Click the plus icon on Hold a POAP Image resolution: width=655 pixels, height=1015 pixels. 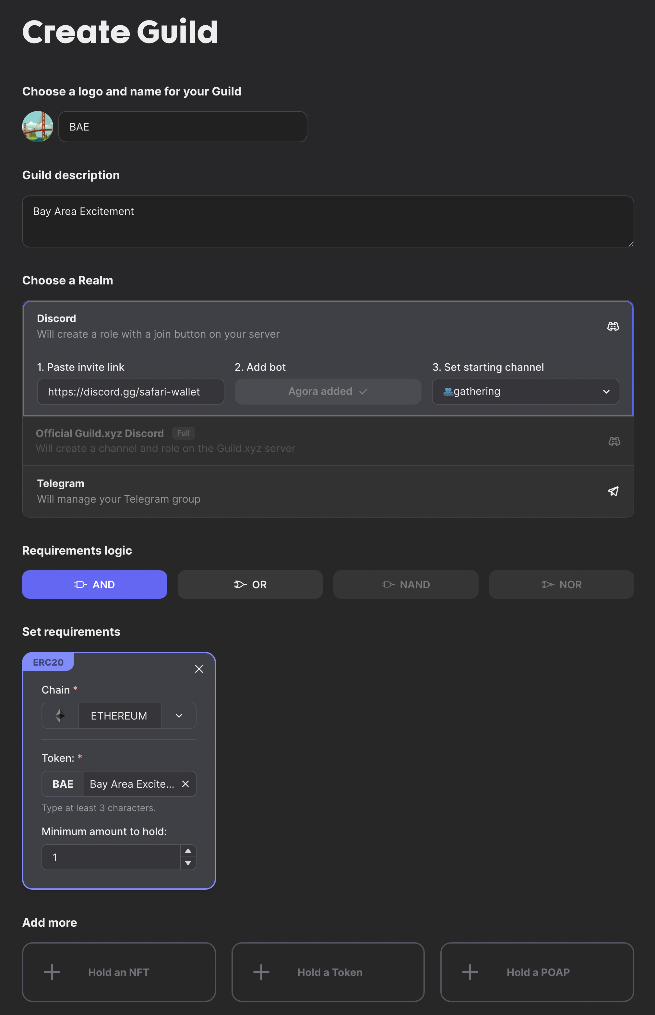click(470, 972)
